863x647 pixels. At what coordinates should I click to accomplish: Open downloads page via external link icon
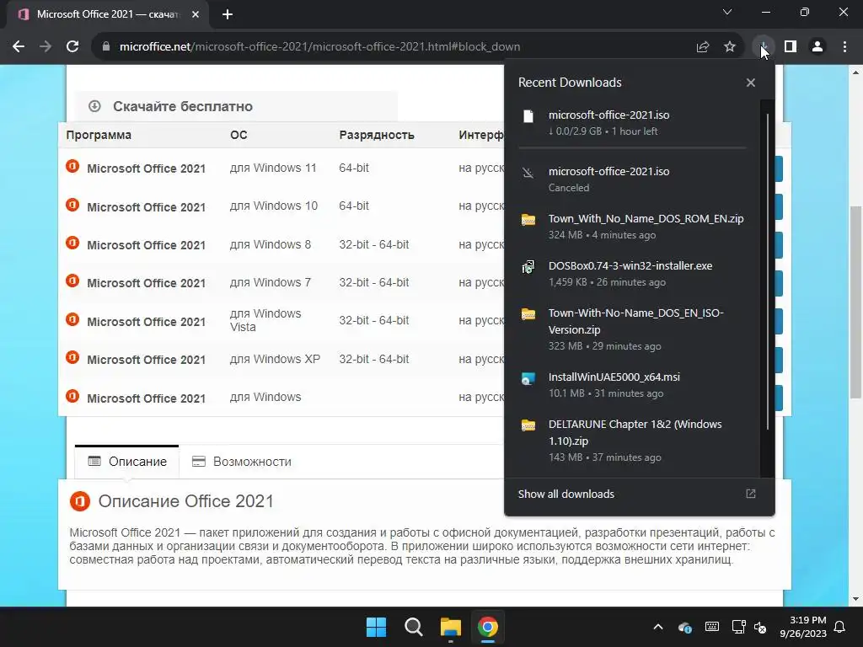[x=751, y=494]
